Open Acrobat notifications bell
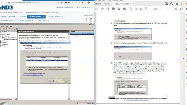This screenshot has height=105, width=187. tap(177, 4)
